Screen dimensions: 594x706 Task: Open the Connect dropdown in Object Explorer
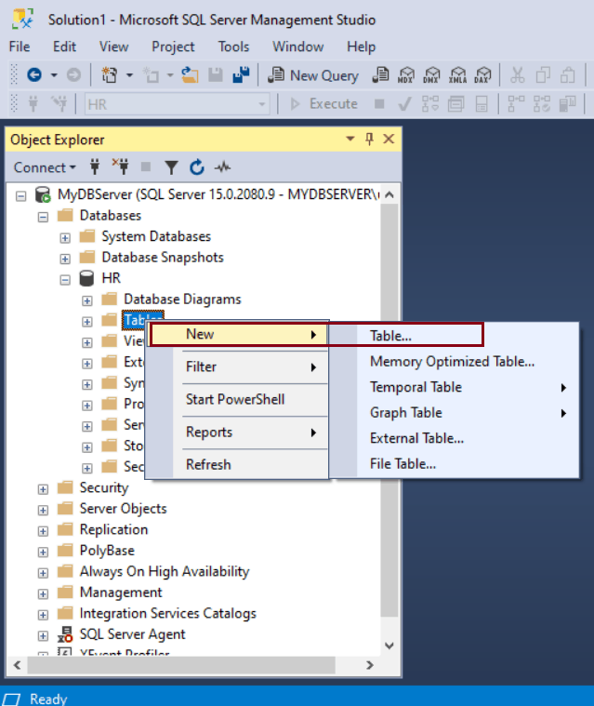(x=45, y=167)
